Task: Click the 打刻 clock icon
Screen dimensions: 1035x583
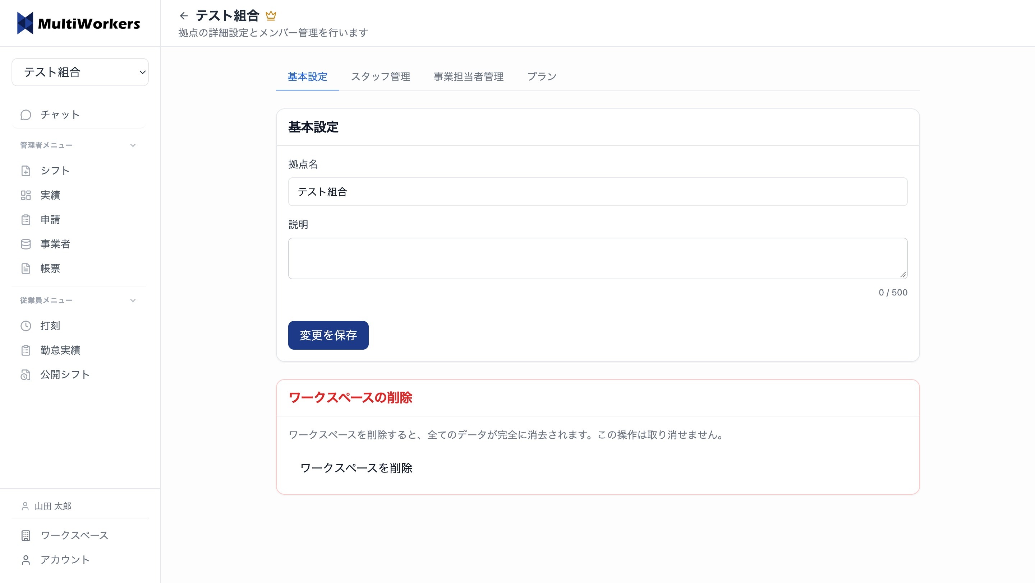Action: (26, 326)
